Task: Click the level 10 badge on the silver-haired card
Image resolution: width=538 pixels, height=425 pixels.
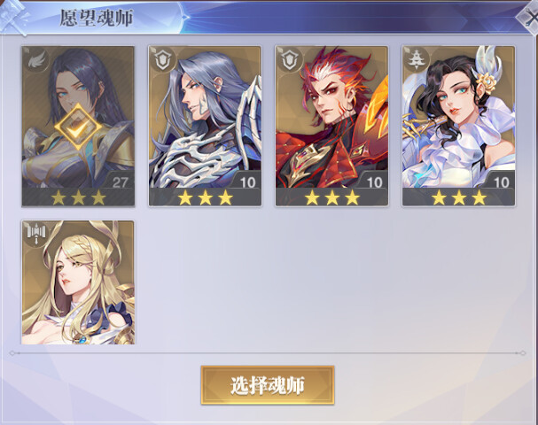Action: [246, 182]
